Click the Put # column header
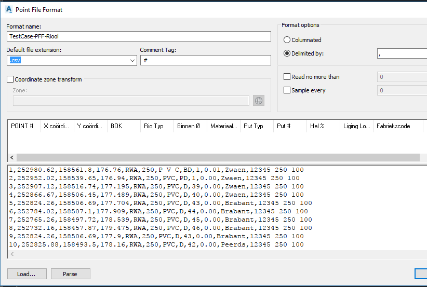Screen dimensions: 427x287 click(290, 126)
